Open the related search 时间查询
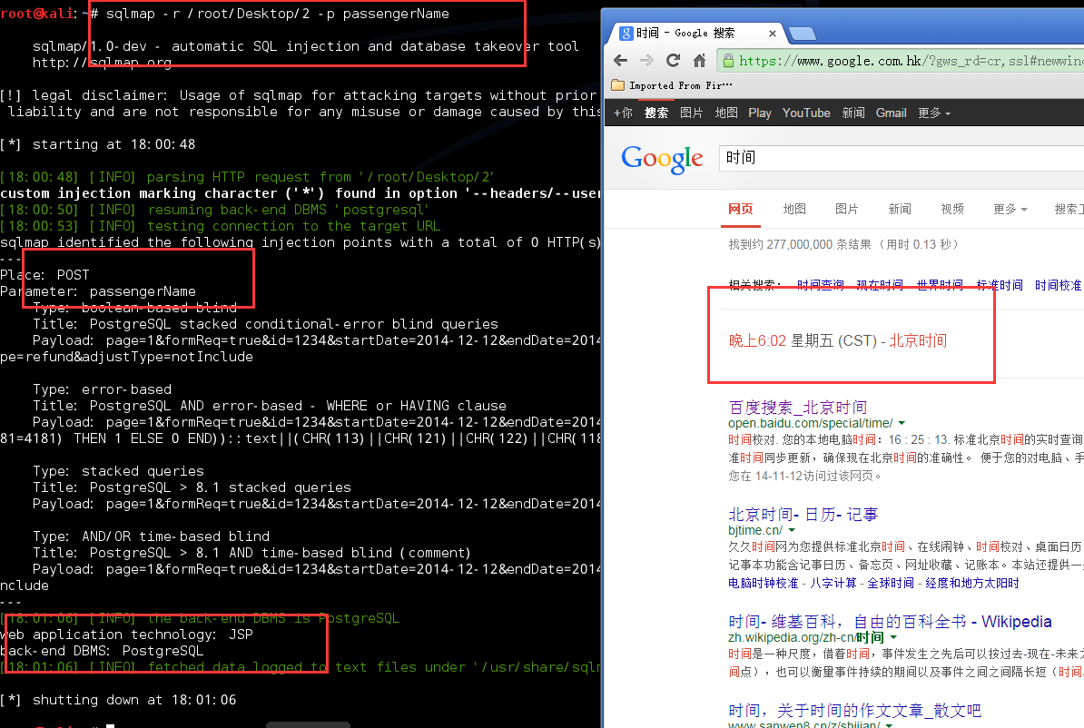1084x728 pixels. click(x=820, y=284)
